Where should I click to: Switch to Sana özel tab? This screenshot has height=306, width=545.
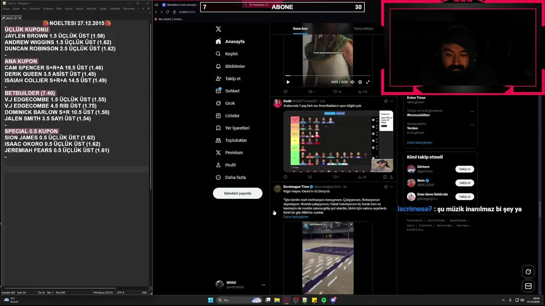(300, 28)
